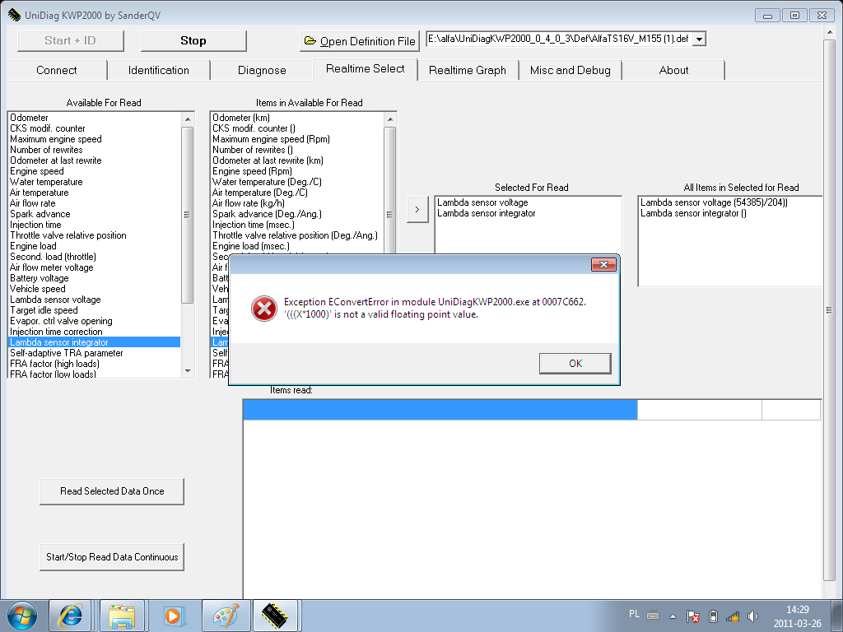
Task: Select Vehicle speed in Available For Read
Action: coord(95,289)
